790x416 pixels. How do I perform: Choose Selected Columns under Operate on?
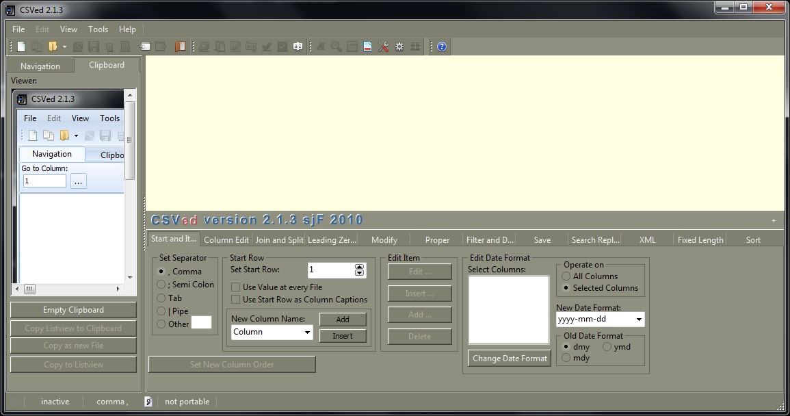[566, 288]
